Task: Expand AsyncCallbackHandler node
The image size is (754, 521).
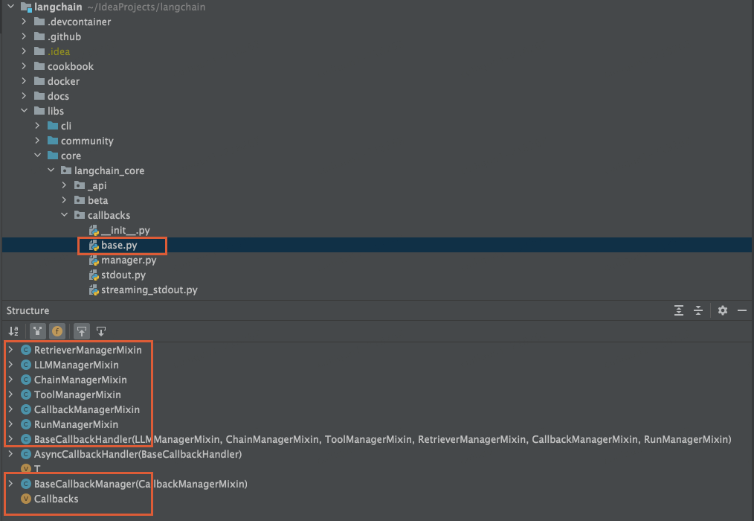Action: [x=10, y=455]
